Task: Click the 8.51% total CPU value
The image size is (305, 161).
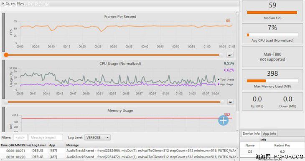Action: [x=229, y=63]
